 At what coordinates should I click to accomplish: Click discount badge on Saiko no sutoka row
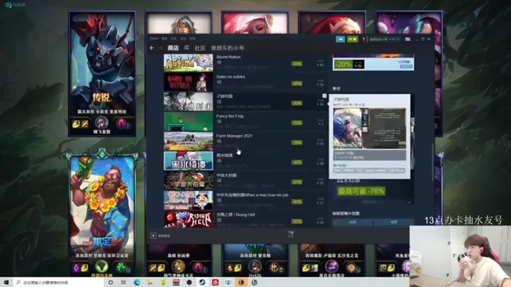point(297,84)
